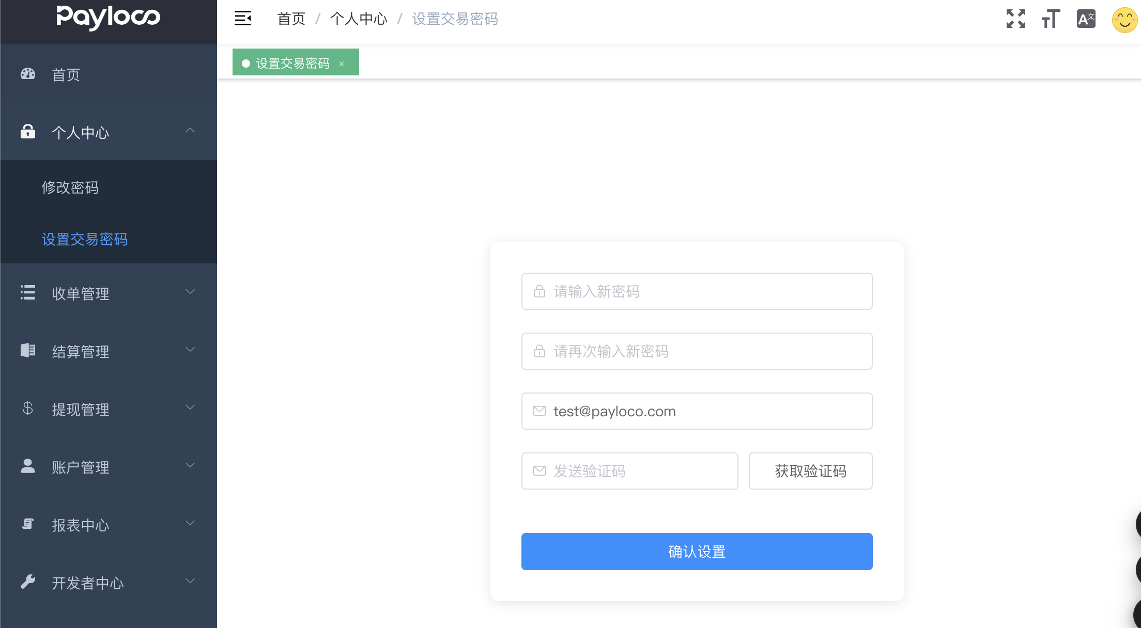Click 获取验证码 button
This screenshot has height=628, width=1141.
(810, 471)
